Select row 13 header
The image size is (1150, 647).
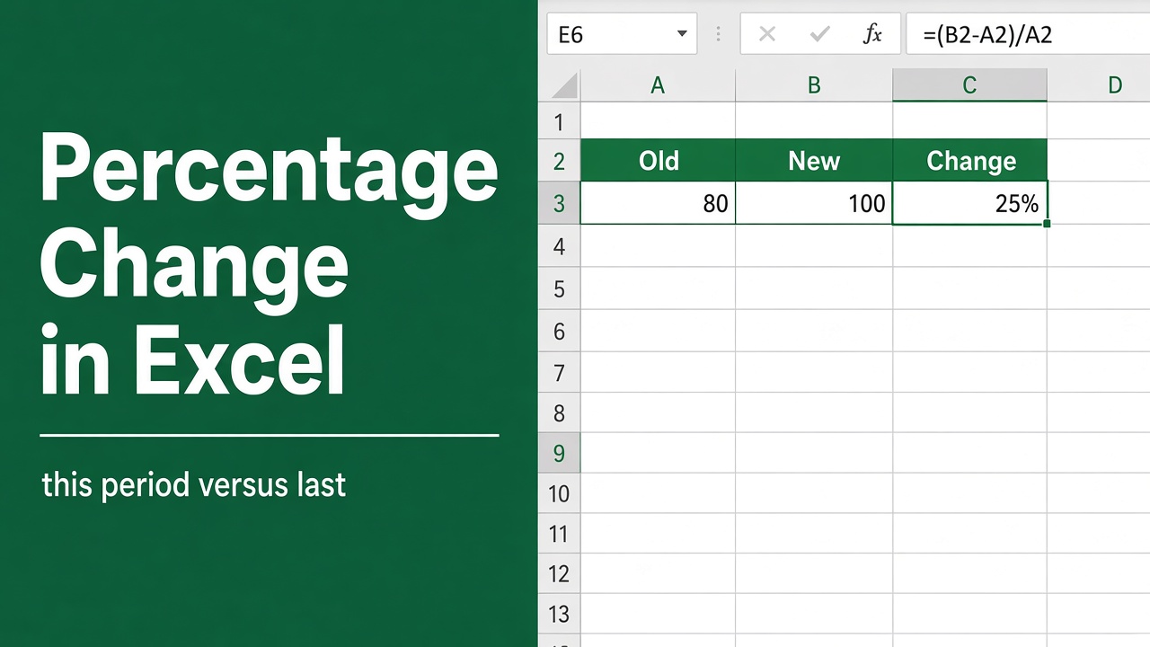click(x=560, y=614)
